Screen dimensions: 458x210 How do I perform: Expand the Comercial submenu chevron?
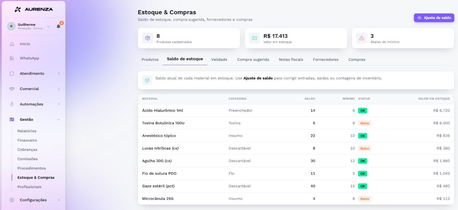pyautogui.click(x=59, y=89)
